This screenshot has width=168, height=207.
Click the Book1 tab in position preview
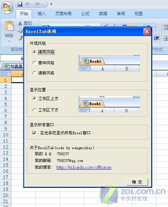tap(92, 104)
